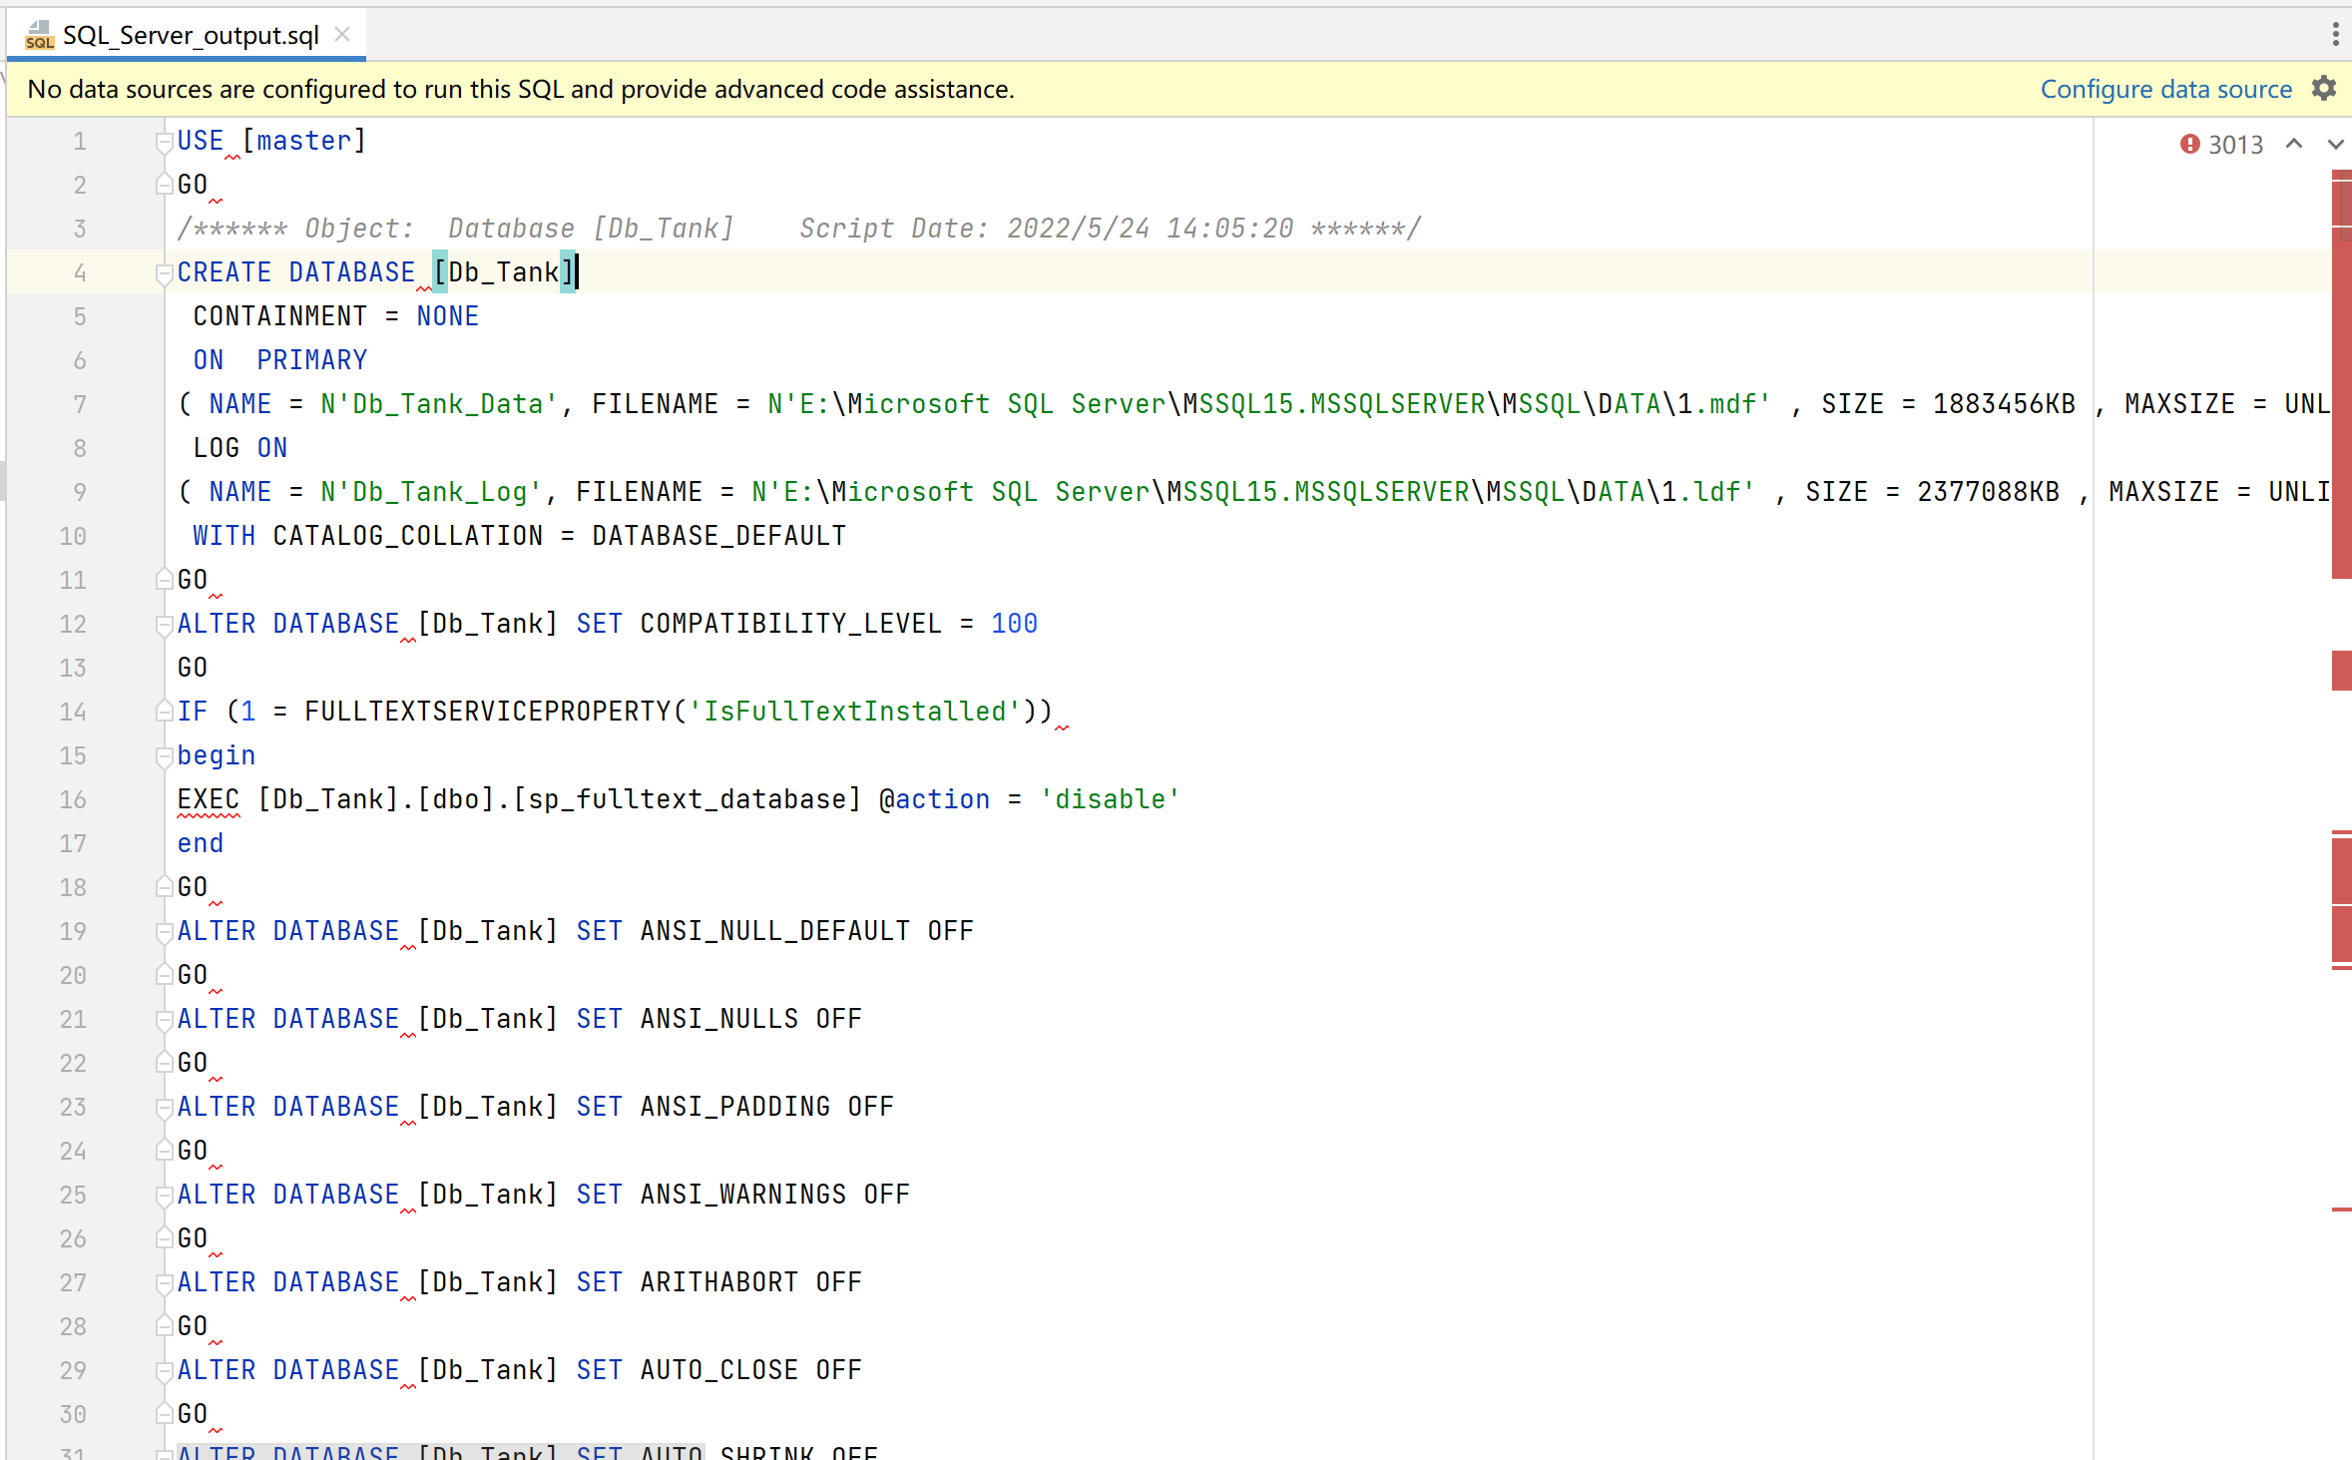Go to next highlighted error arrow

point(2335,145)
